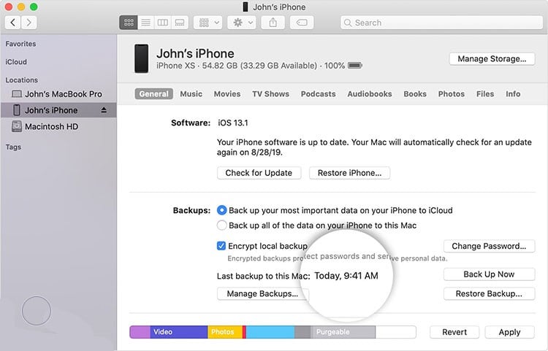This screenshot has height=351, width=548.
Task: Open the Books tab
Action: [x=415, y=94]
